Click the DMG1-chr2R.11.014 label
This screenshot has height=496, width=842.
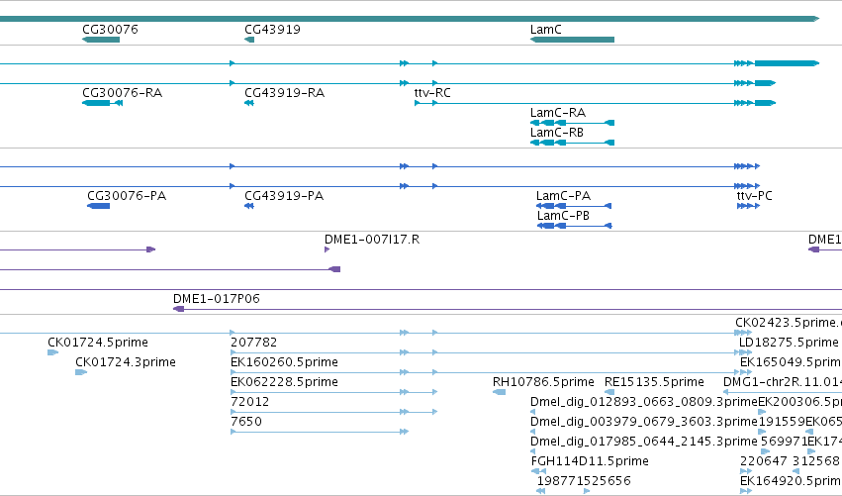tap(783, 382)
